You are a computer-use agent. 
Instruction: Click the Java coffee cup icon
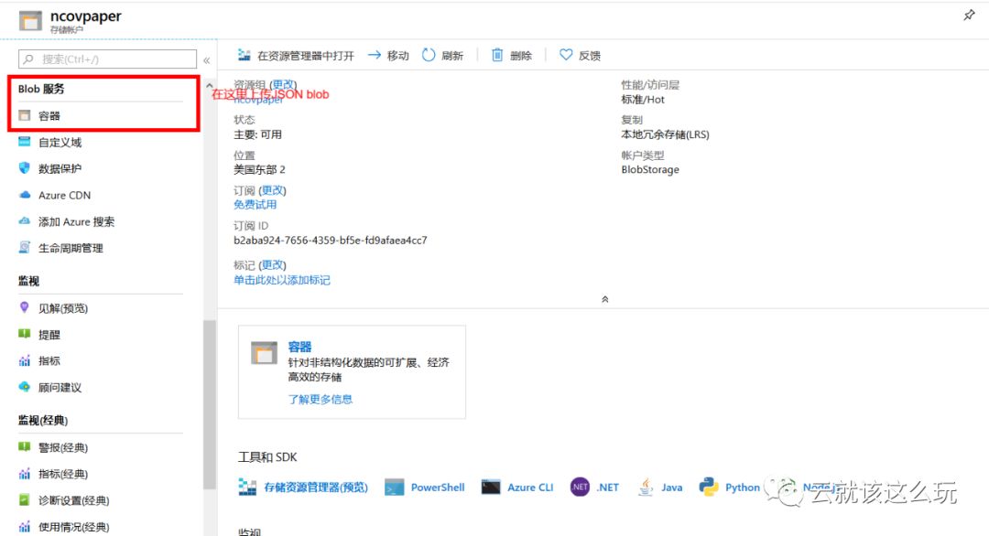pos(646,487)
